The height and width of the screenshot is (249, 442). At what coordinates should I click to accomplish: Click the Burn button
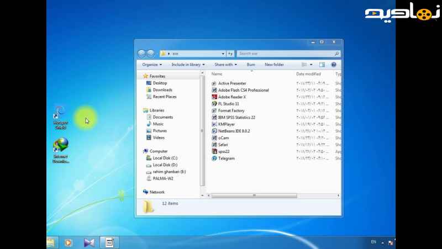tap(251, 65)
